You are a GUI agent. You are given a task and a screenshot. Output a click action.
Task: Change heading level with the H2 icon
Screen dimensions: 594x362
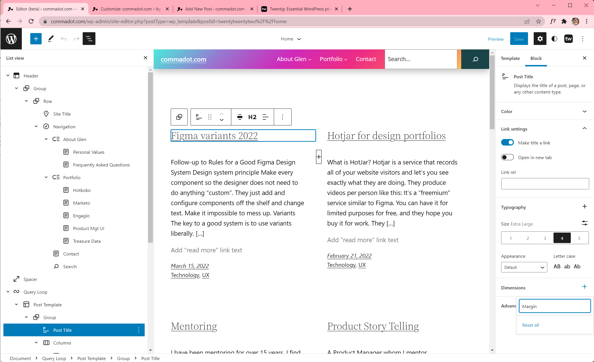click(x=252, y=117)
